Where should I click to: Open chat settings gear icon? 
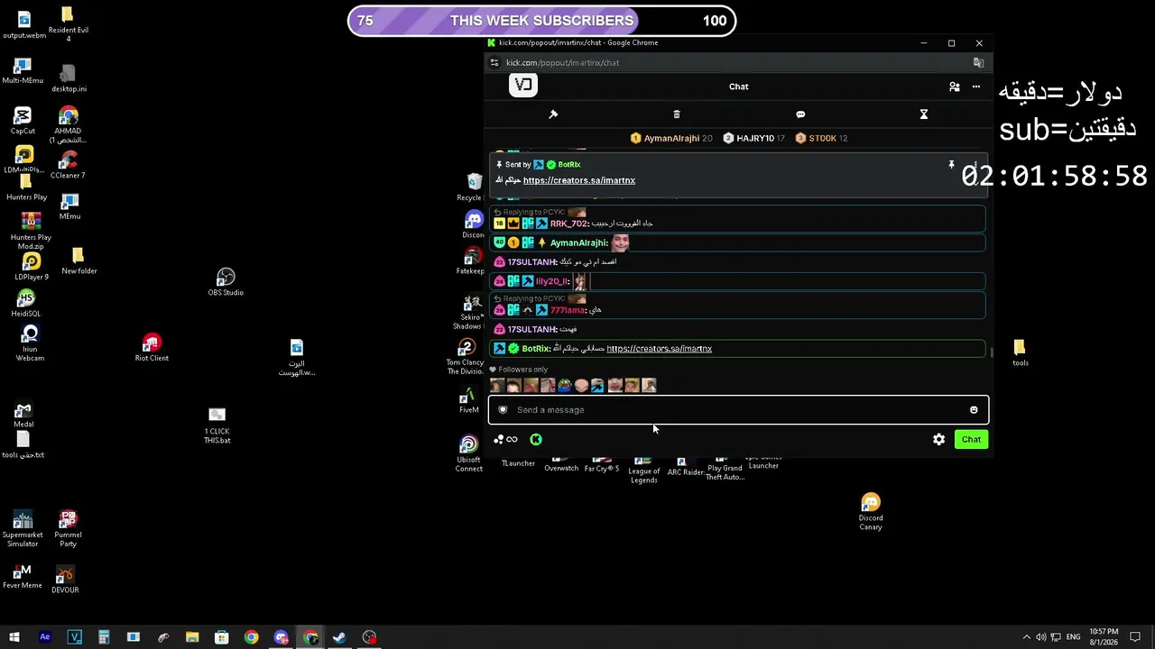coord(939,440)
